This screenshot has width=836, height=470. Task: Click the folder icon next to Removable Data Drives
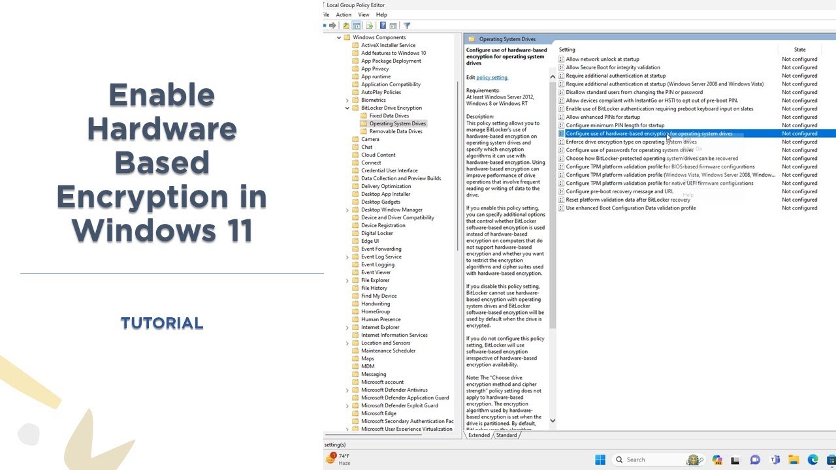[364, 131]
